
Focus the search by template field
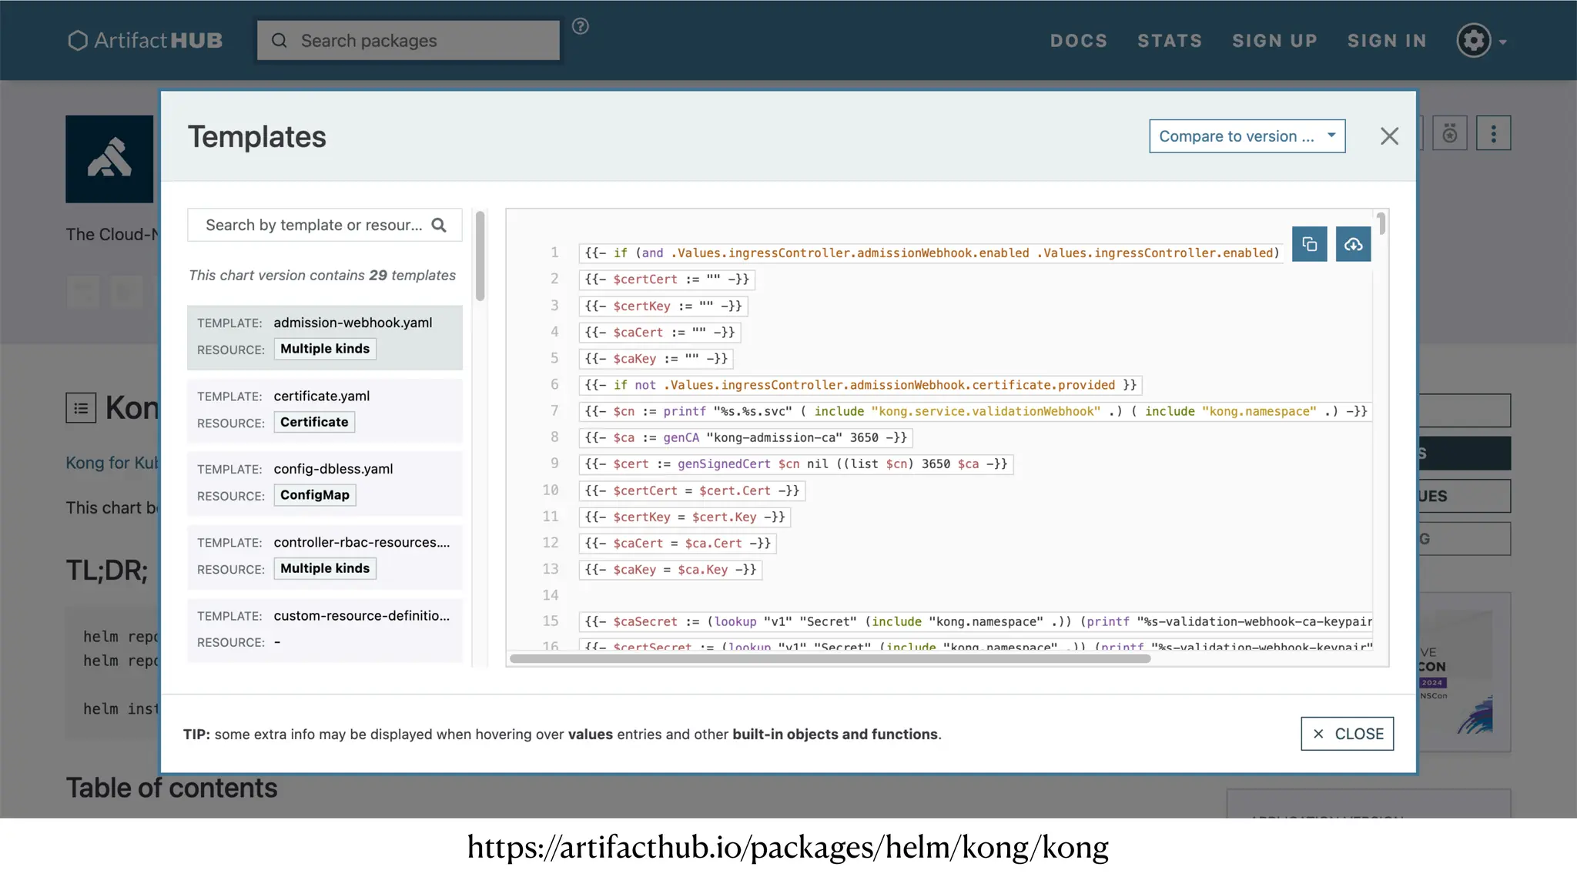tap(324, 225)
